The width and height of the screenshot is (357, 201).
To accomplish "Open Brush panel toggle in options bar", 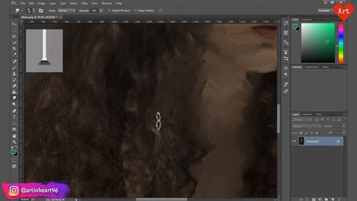I will (x=41, y=11).
